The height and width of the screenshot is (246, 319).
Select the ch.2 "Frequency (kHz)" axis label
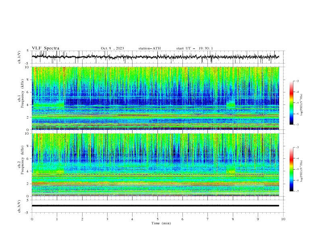(x=22, y=160)
